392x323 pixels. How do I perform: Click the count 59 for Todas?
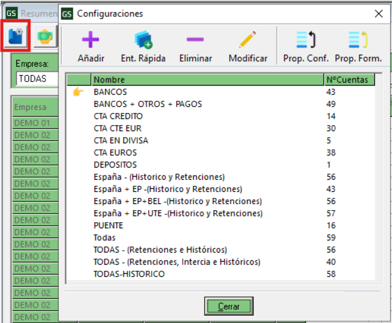(x=331, y=237)
